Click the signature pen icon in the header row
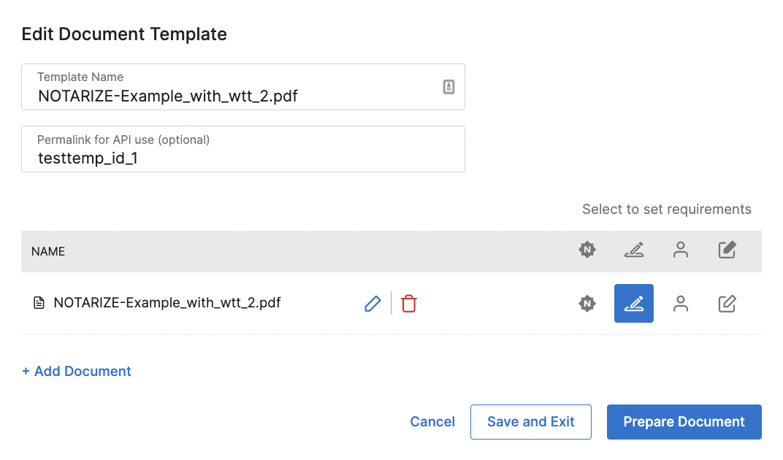This screenshot has height=460, width=783. (634, 250)
